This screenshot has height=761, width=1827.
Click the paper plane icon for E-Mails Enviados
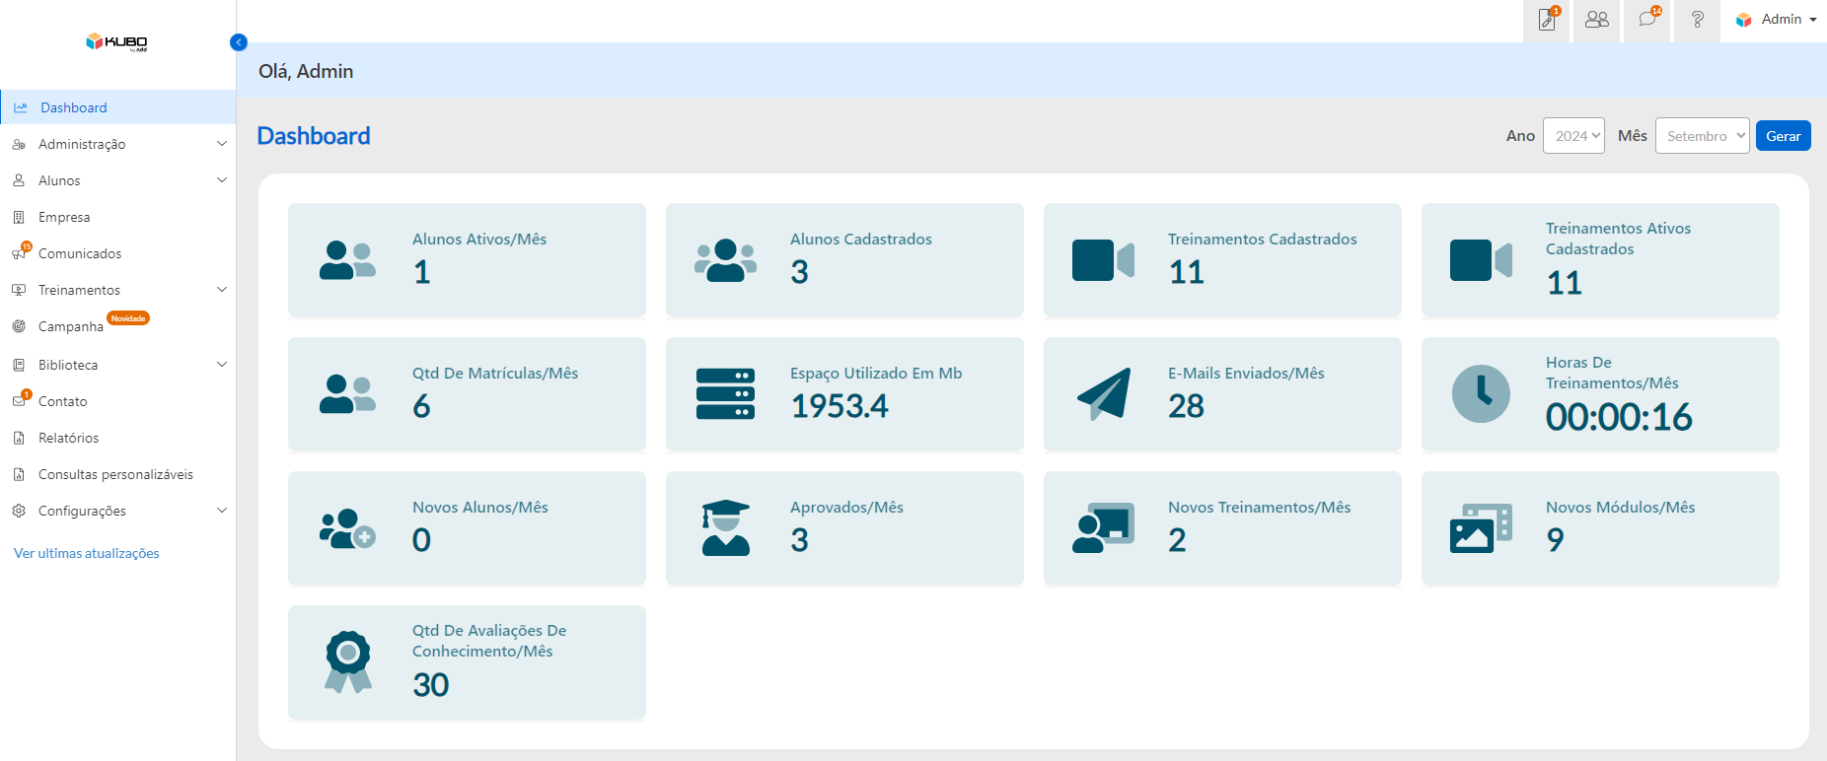[x=1103, y=394]
